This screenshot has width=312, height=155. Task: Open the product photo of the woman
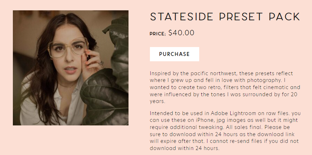pos(70,68)
